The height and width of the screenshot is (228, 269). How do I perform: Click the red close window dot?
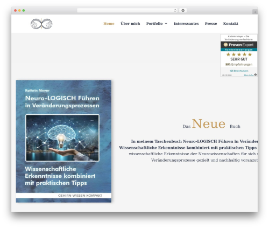[16, 10]
